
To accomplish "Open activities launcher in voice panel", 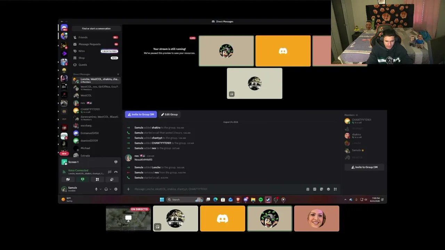I will point(97,180).
